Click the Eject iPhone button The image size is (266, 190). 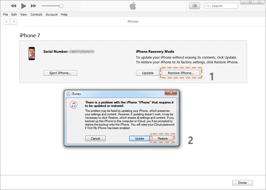[60, 73]
